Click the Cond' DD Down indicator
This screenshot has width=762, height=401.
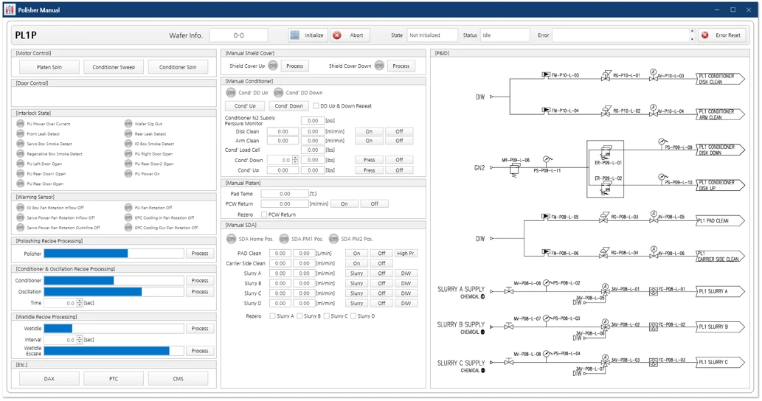(x=278, y=93)
